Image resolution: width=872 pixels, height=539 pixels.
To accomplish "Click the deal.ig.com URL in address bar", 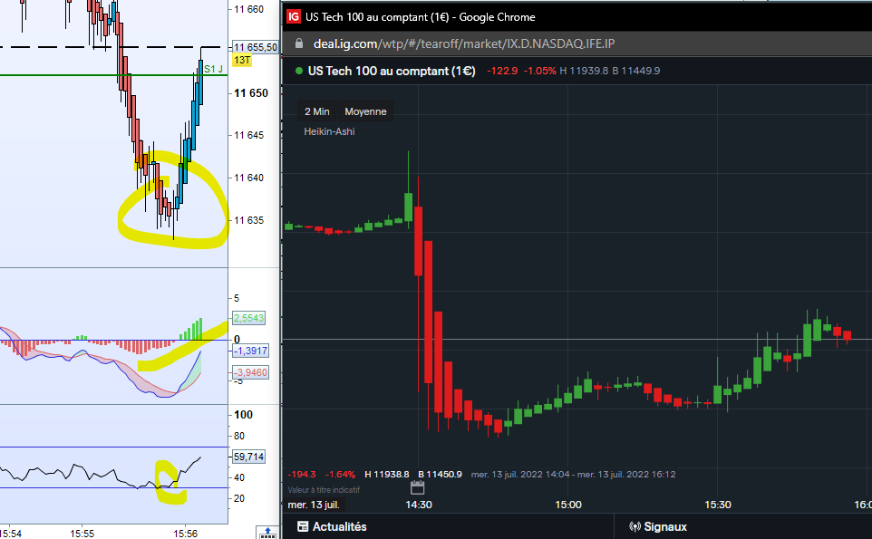I will tap(464, 43).
